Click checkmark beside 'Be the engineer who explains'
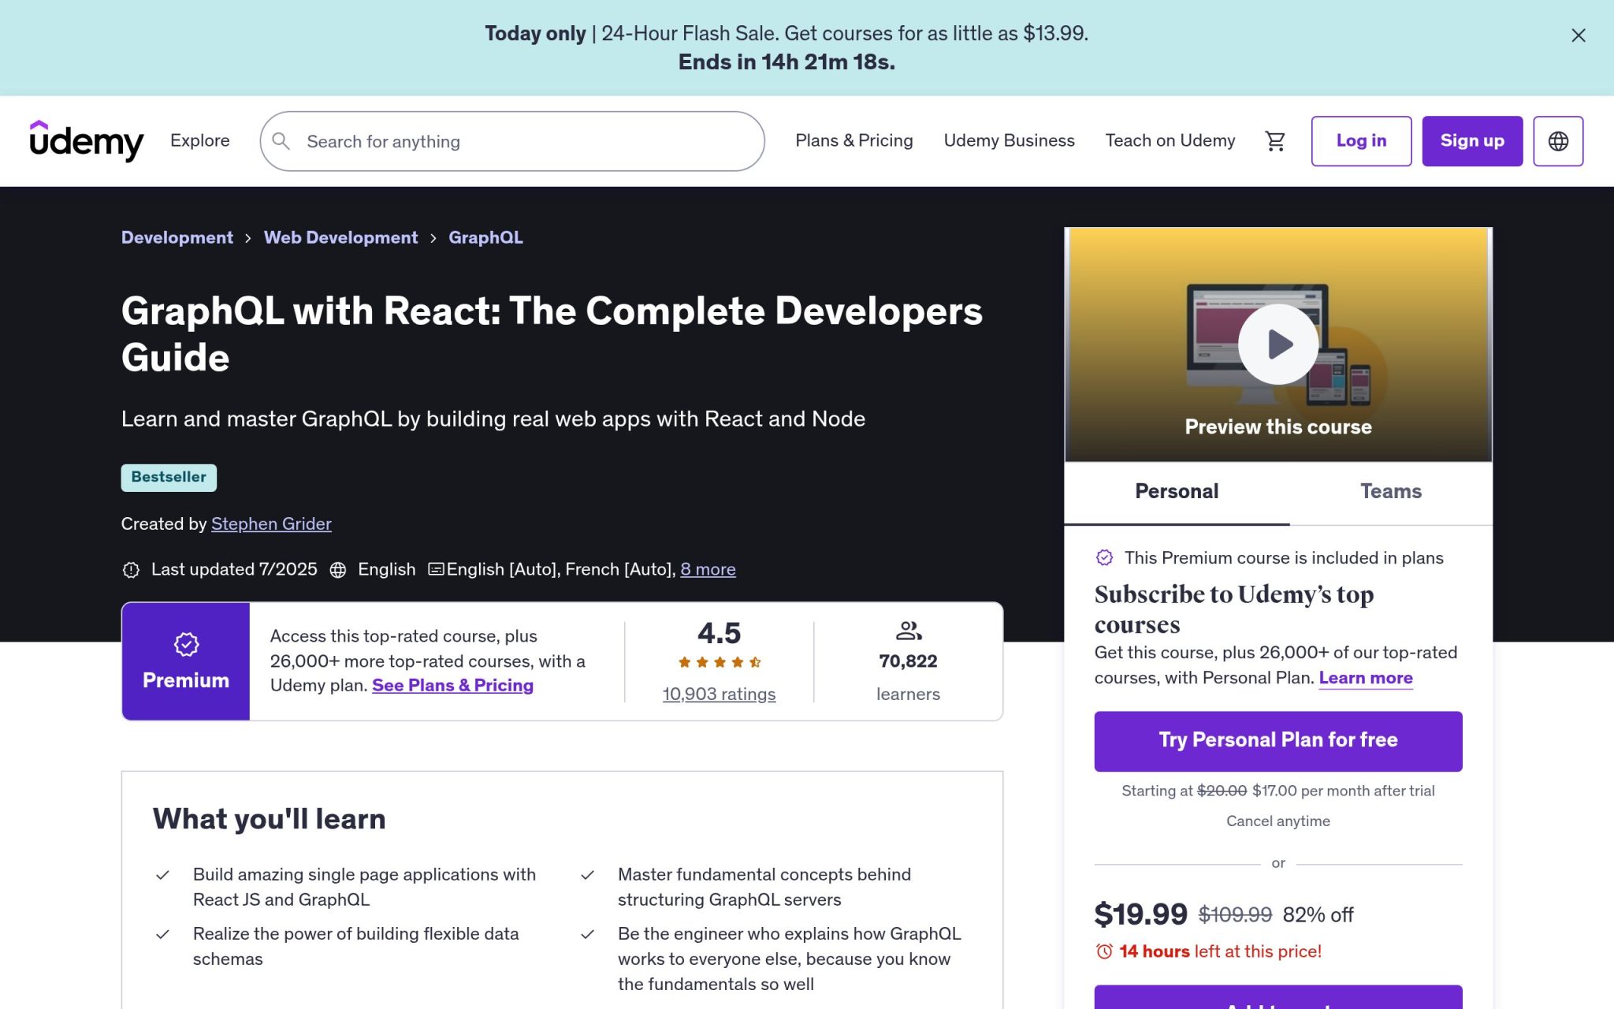This screenshot has width=1614, height=1009. pos(588,934)
